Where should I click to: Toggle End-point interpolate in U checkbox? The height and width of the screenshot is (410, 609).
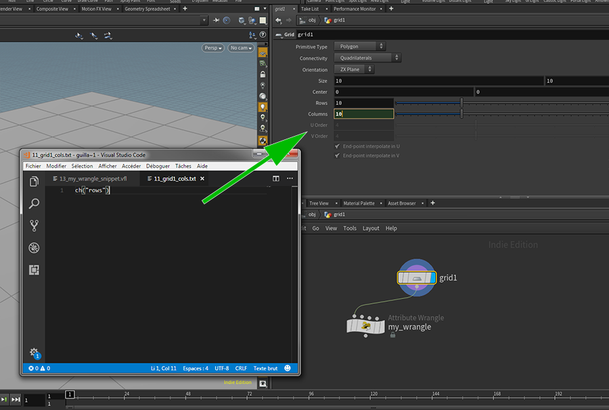coord(338,146)
